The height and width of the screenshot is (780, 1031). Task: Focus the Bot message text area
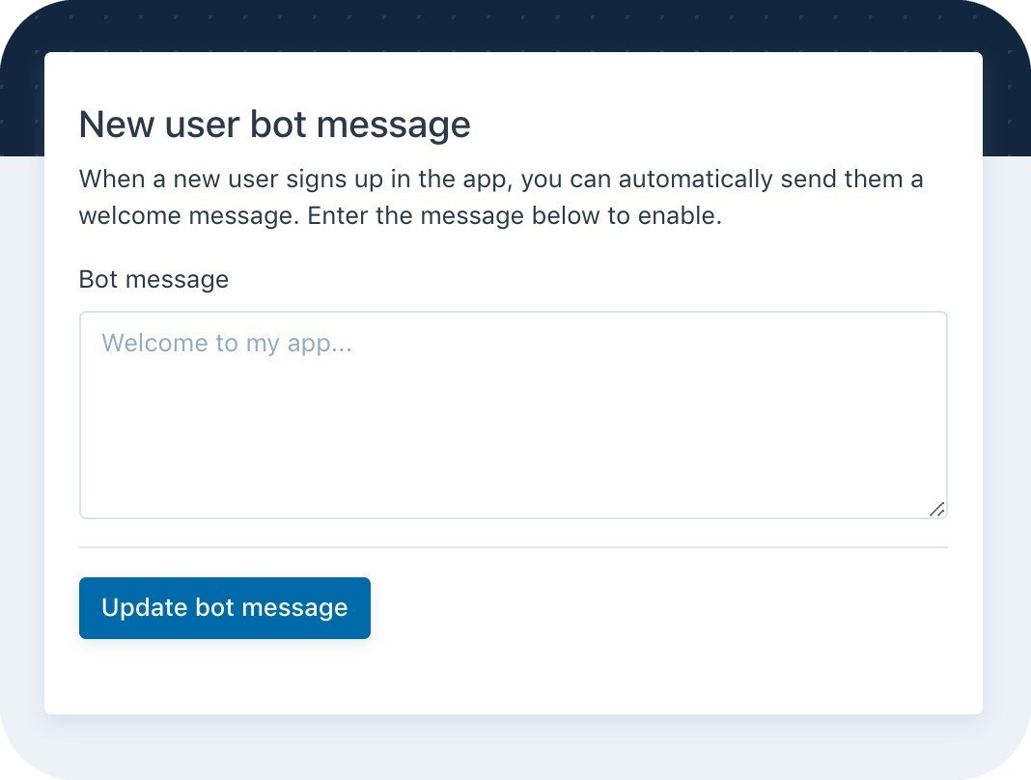pos(513,415)
